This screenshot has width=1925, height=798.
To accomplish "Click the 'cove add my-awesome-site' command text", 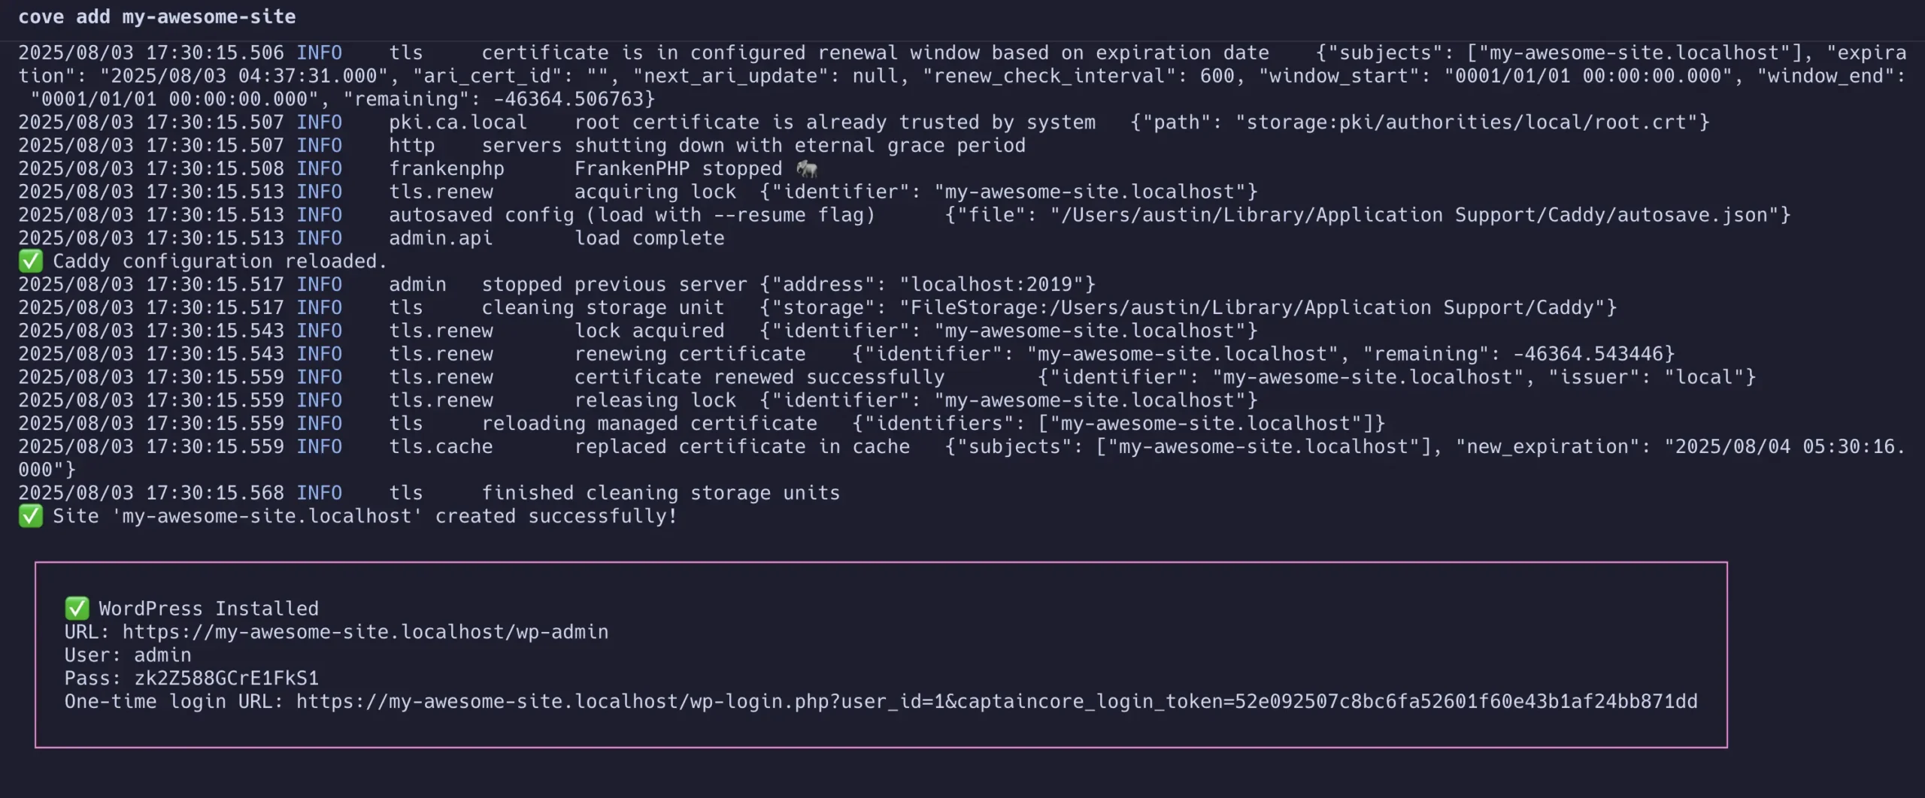I will coord(156,17).
